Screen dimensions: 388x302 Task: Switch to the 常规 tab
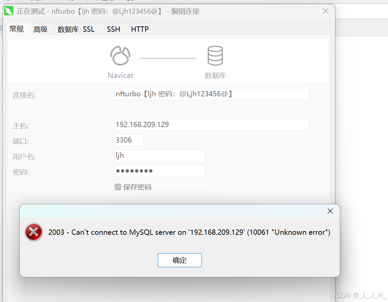coord(16,29)
